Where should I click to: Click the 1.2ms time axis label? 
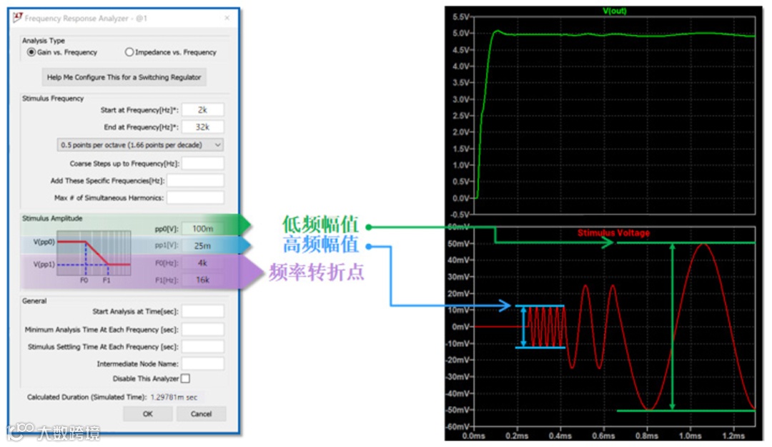pyautogui.click(x=733, y=436)
